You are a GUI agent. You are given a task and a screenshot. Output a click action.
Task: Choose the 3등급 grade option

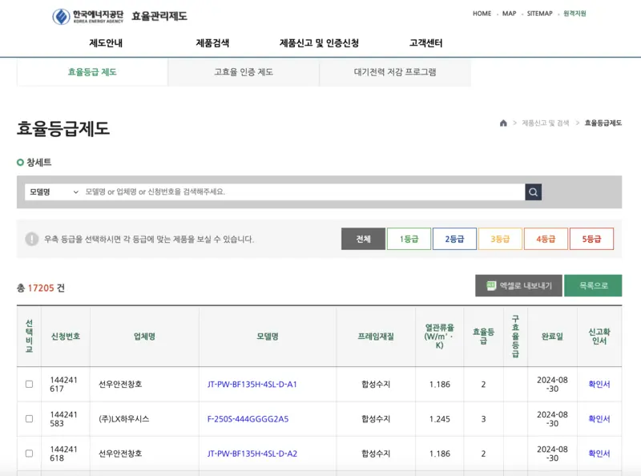pos(501,238)
